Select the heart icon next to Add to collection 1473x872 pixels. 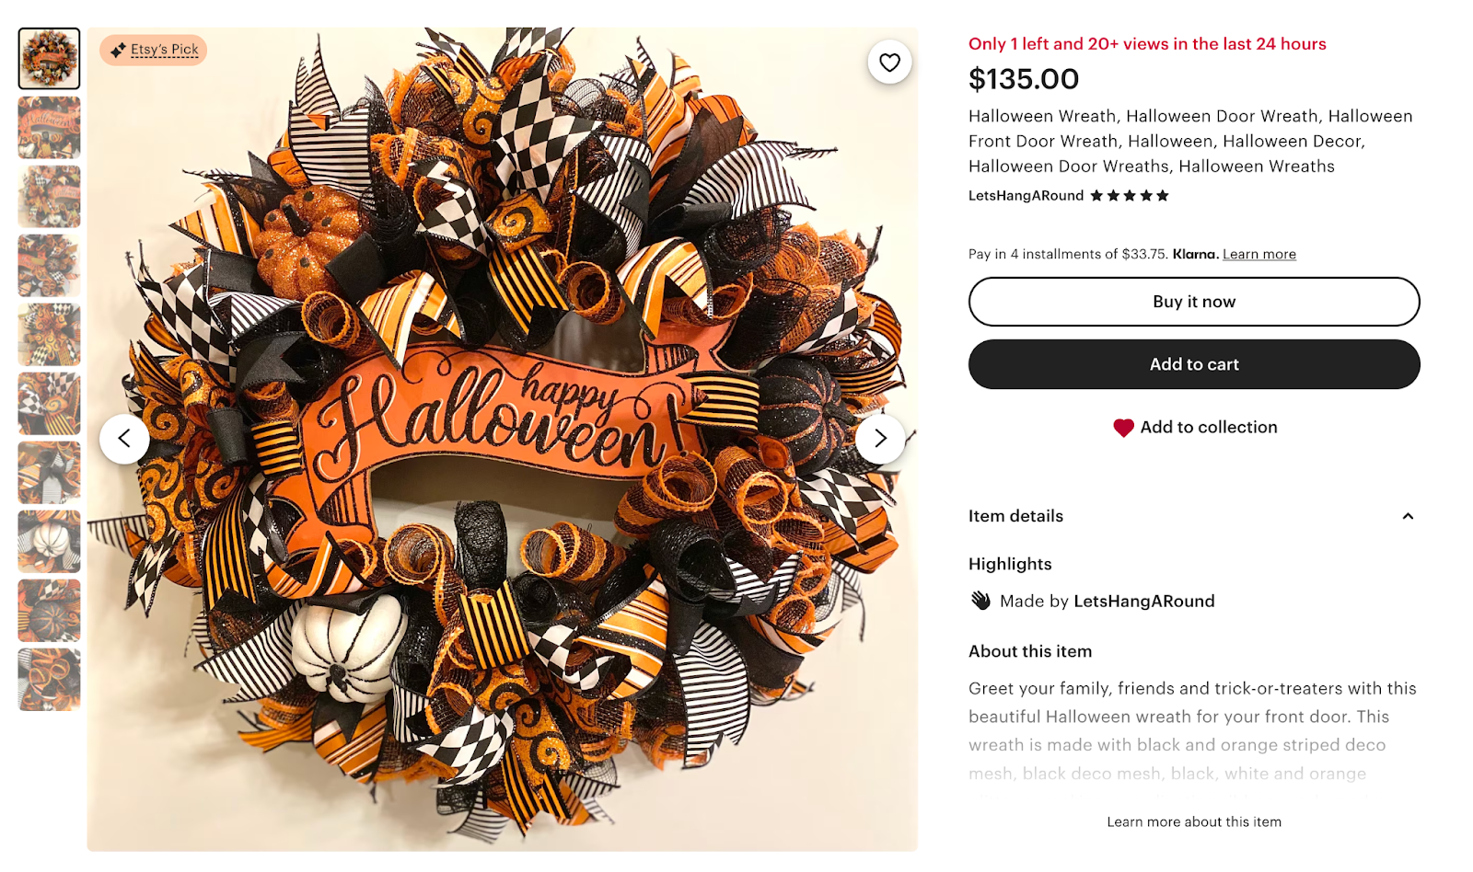tap(1123, 427)
